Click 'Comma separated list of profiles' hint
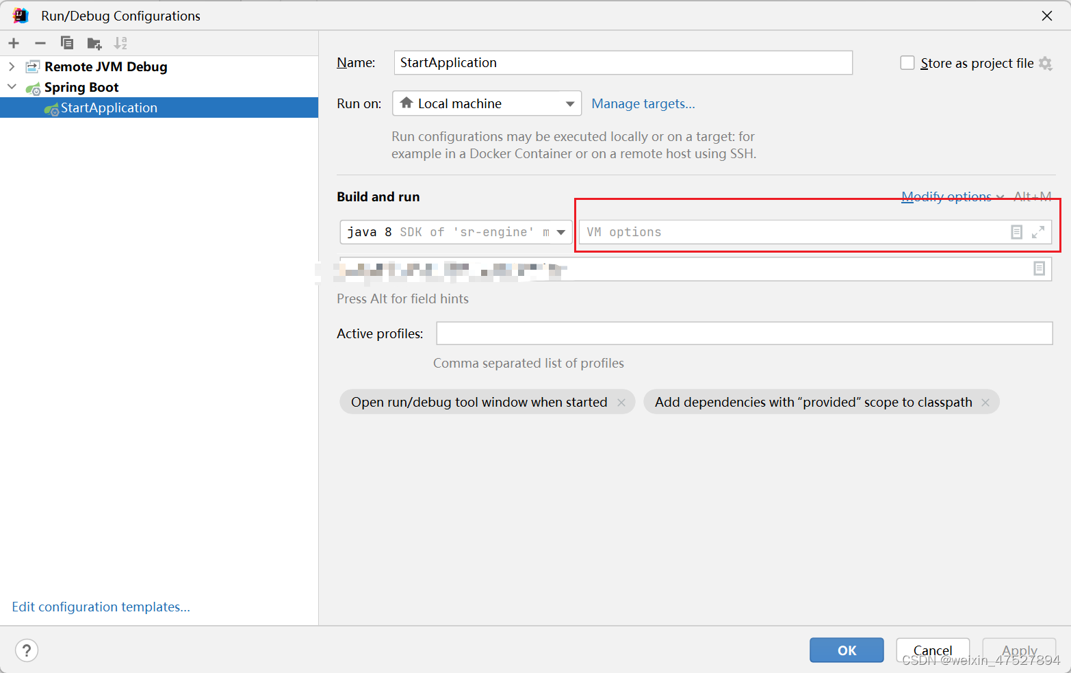The image size is (1071, 673). coord(528,363)
